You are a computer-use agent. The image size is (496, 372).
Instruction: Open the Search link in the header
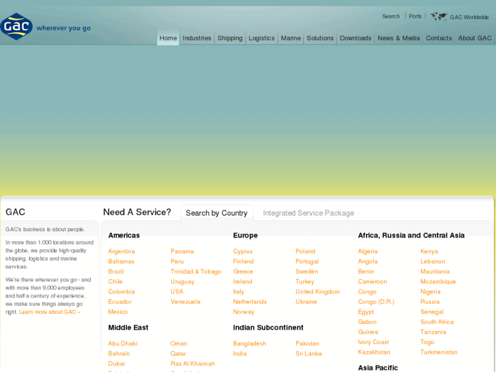[x=391, y=16]
